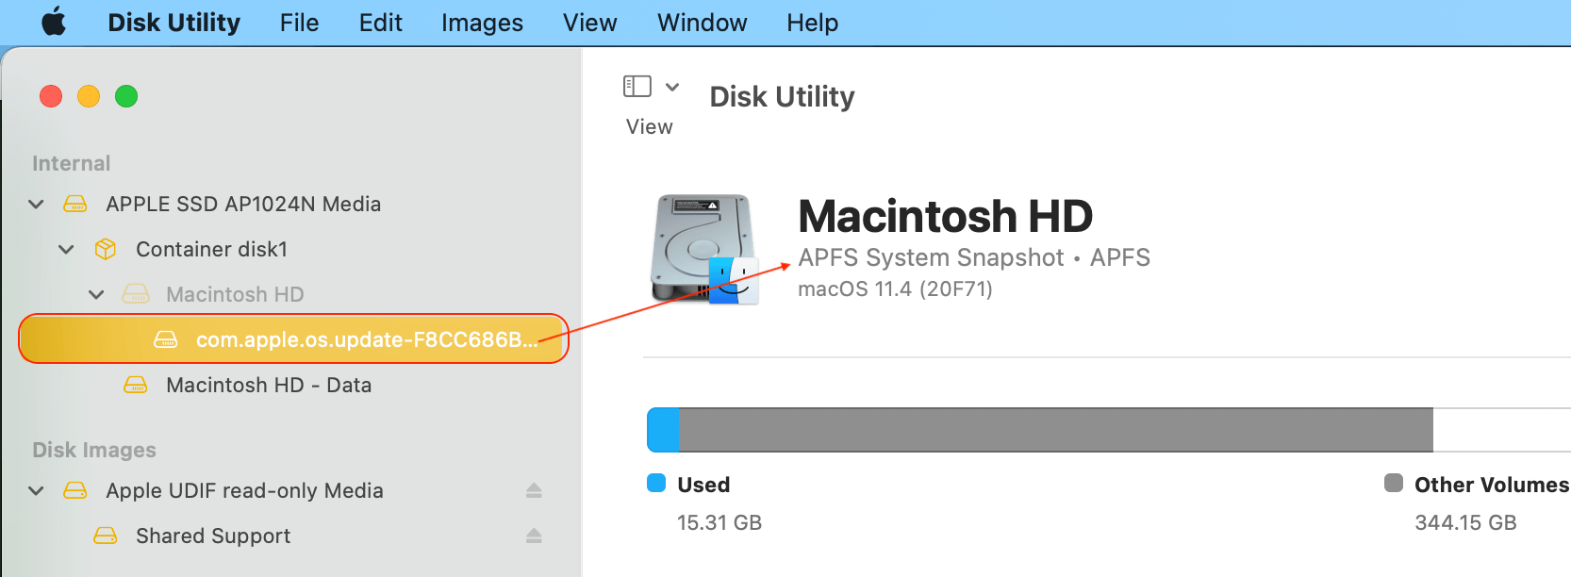
Task: Click the Used legend indicator
Action: tap(656, 484)
